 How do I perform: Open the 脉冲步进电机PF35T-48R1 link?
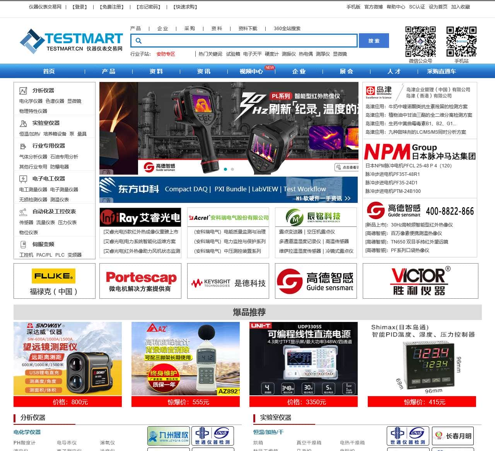pos(393,174)
